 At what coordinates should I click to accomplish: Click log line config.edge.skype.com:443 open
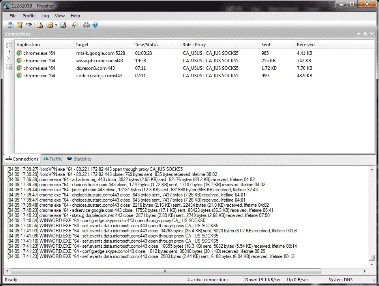pyautogui.click(x=106, y=220)
